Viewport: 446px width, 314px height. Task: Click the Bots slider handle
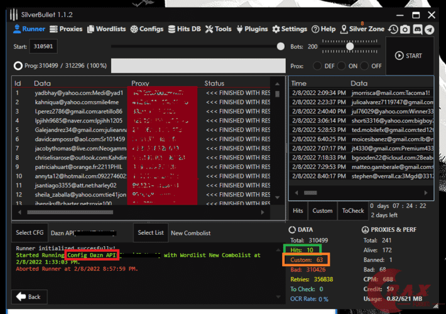point(350,46)
